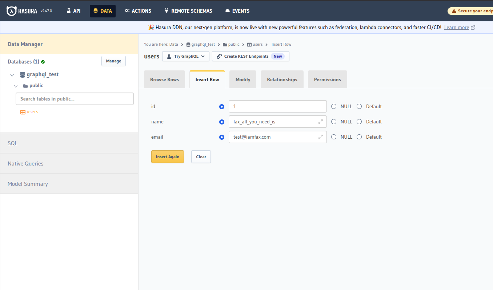
Task: Click the expand icon in the email field
Action: click(x=320, y=137)
